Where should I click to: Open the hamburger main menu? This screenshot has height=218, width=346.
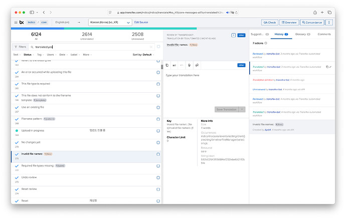16,22
